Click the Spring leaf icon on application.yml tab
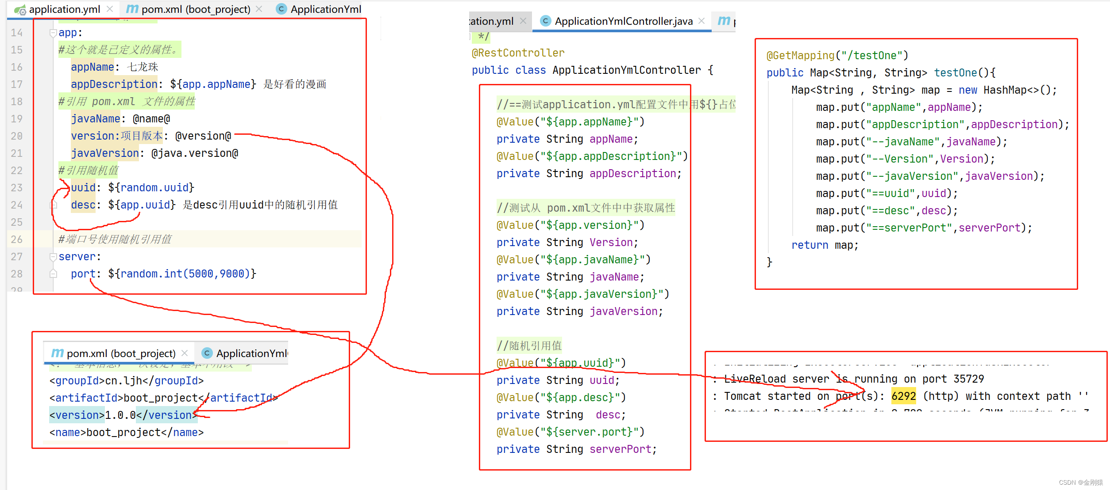This screenshot has width=1110, height=490. point(20,10)
